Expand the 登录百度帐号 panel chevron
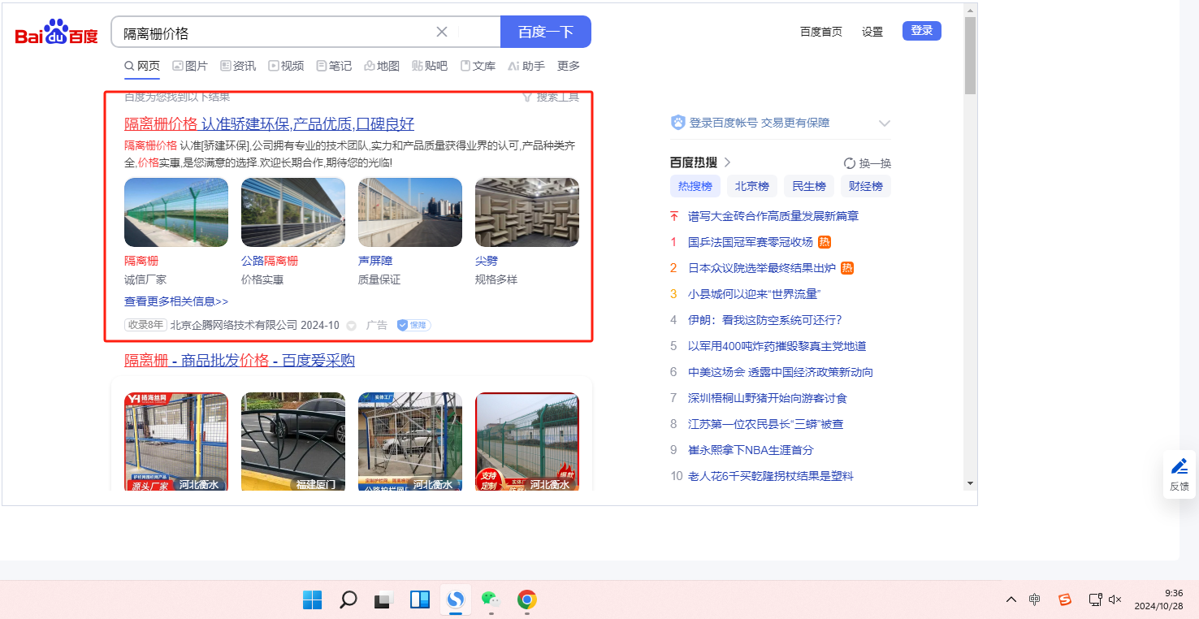1199x619 pixels. pyautogui.click(x=885, y=123)
